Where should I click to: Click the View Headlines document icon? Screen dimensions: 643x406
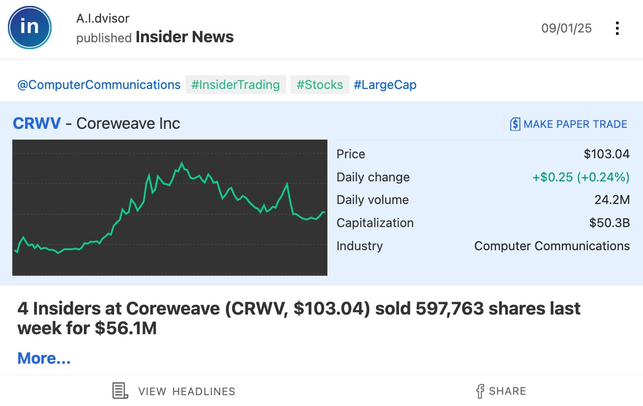(120, 391)
